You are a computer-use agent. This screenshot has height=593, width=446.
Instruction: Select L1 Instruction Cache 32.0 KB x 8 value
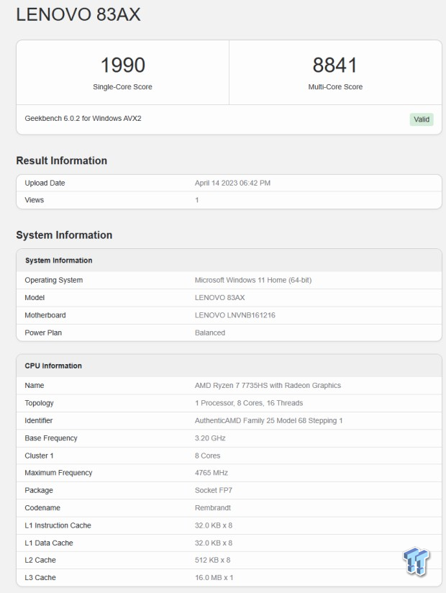click(x=214, y=525)
